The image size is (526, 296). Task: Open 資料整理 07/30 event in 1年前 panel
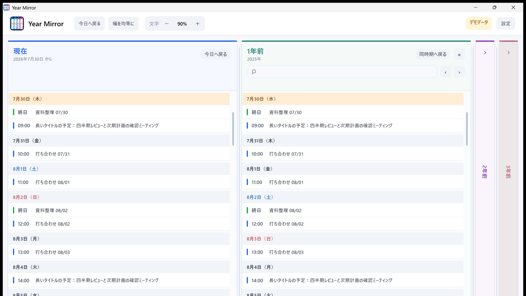point(353,112)
